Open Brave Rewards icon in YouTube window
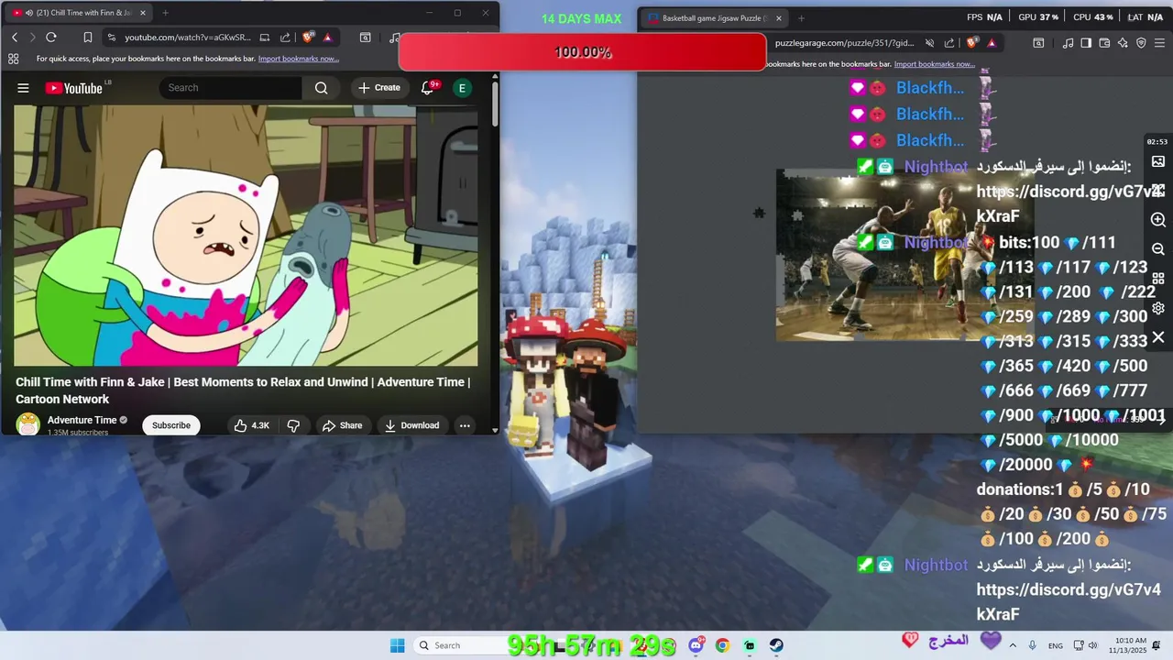This screenshot has height=660, width=1173. [x=327, y=38]
